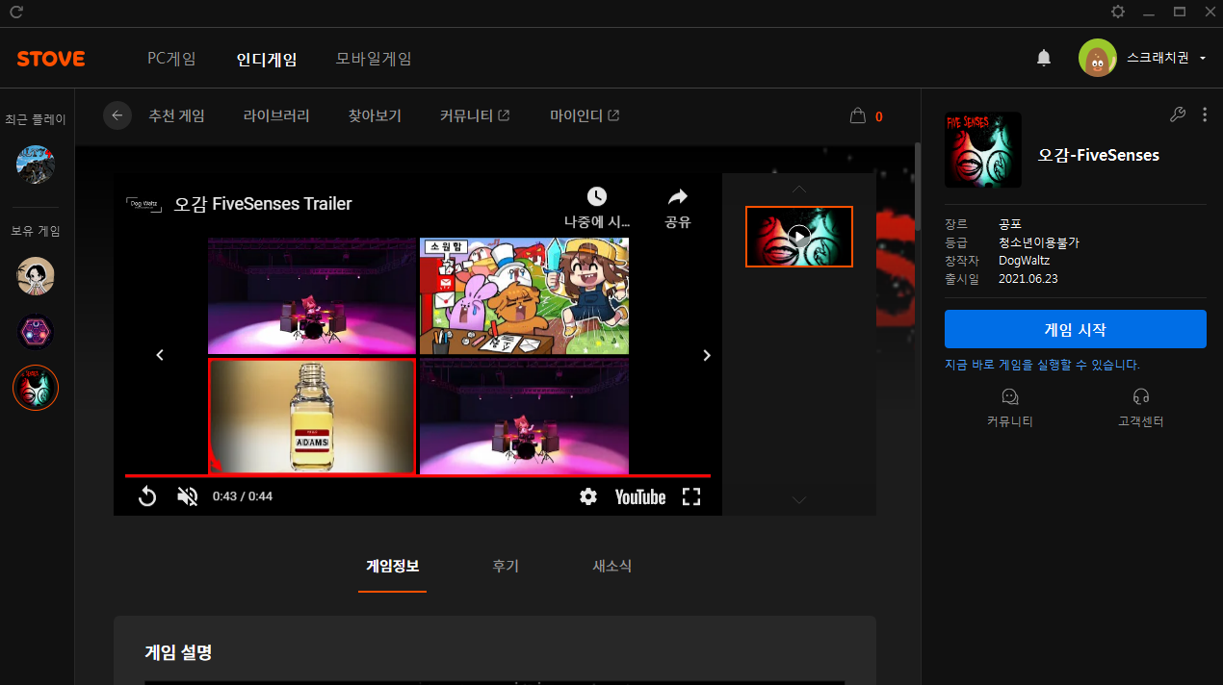1223x685 pixels.
Task: Open game settings wrench icon
Action: 1177,114
